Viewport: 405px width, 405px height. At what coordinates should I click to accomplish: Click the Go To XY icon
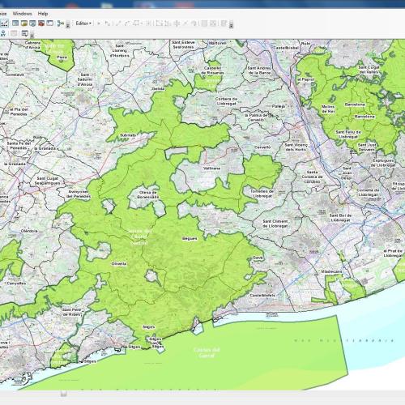[x=3, y=33]
